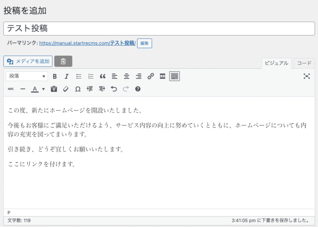The width and height of the screenshot is (318, 227).
Task: Insert a bulleted list
Action: pyautogui.click(x=79, y=76)
